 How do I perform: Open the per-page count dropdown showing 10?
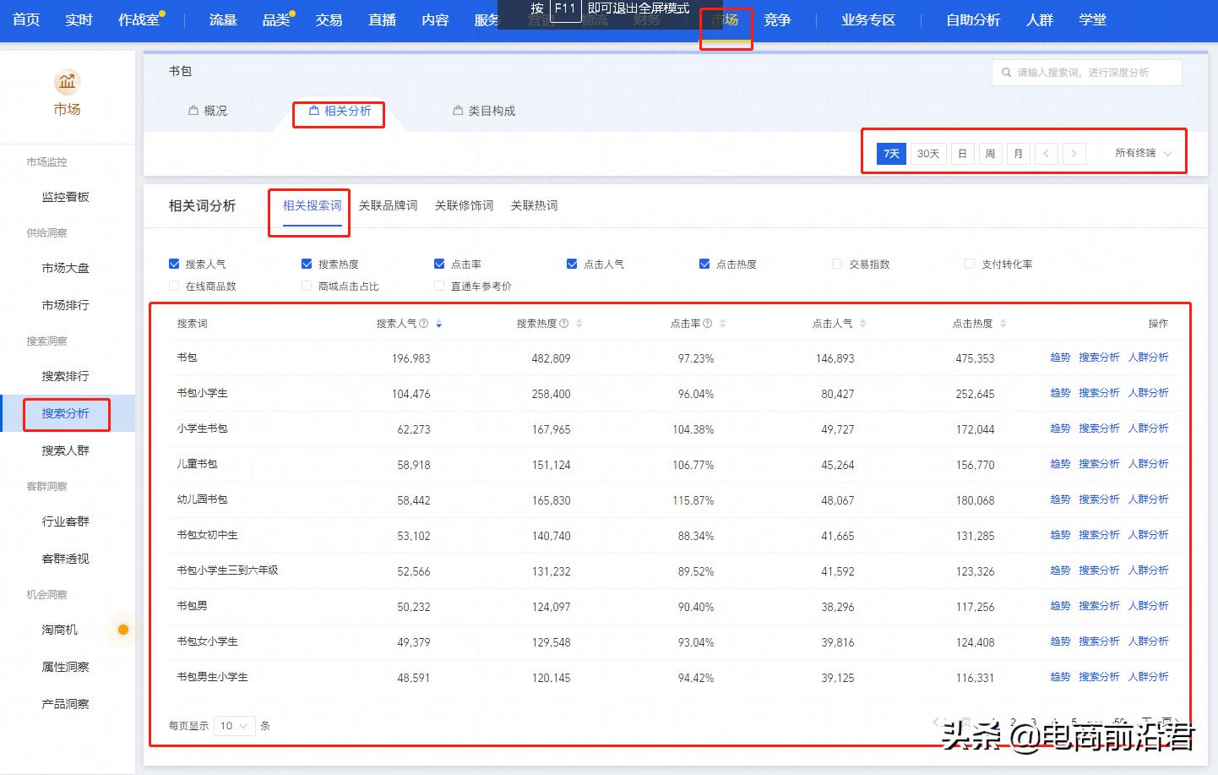click(234, 725)
